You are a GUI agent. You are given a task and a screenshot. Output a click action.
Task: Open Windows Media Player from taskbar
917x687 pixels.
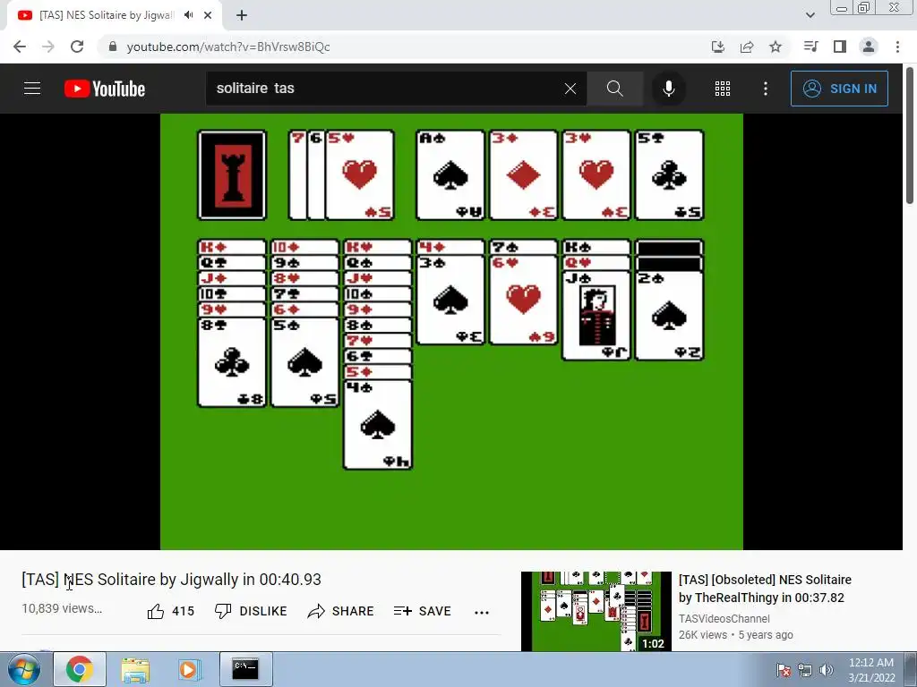[x=188, y=669]
